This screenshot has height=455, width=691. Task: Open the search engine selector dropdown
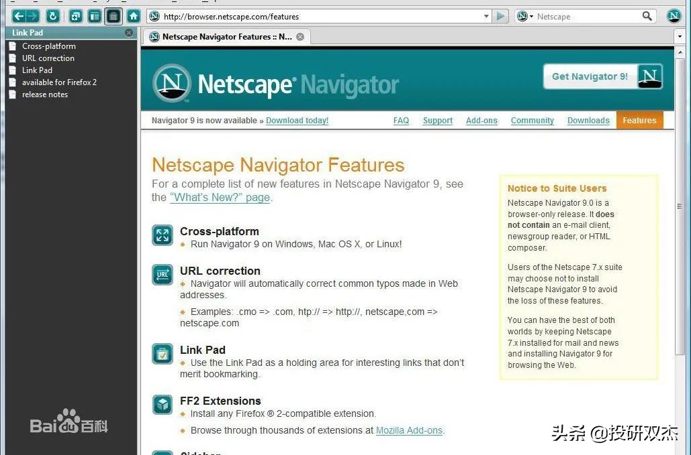tap(525, 17)
